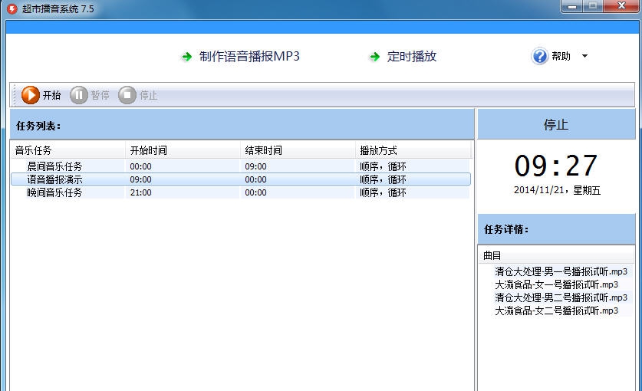Select the 晚间音乐任务 task row
Viewport: 642px width, 391px height.
point(54,192)
